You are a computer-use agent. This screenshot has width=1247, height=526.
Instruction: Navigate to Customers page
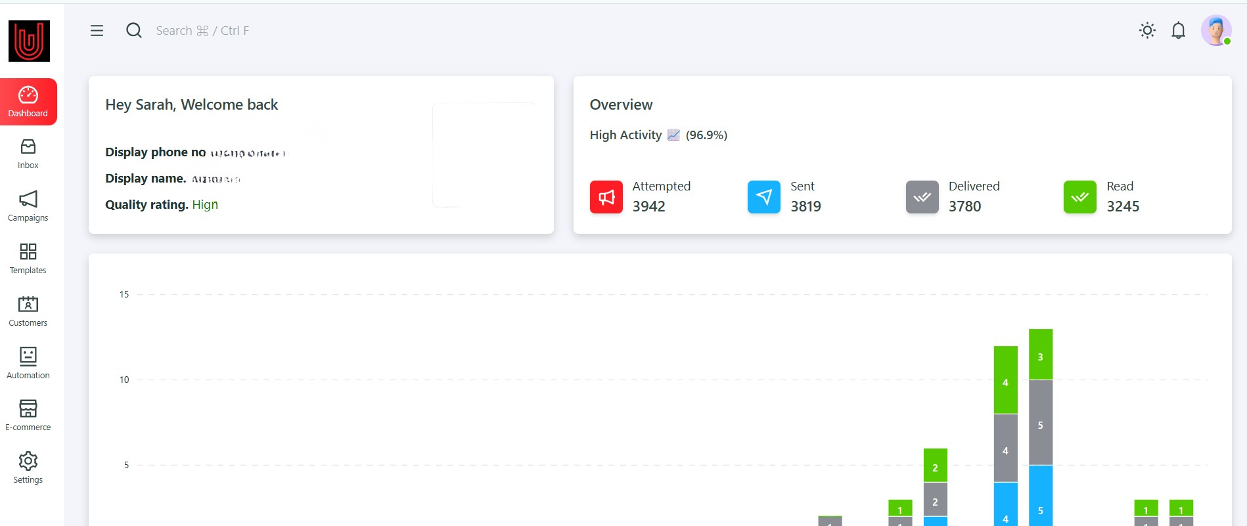tap(28, 311)
